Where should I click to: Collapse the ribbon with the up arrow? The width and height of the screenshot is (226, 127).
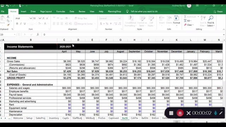(224, 29)
